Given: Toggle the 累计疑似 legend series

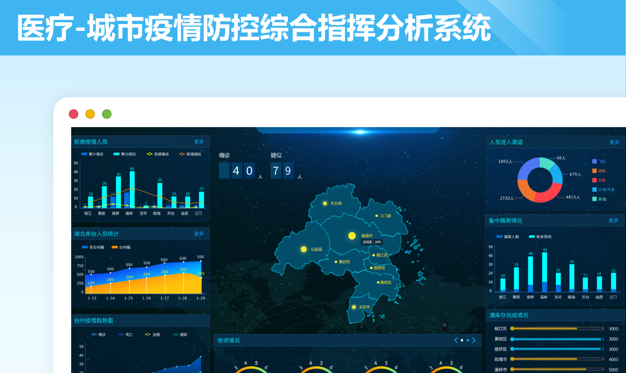Looking at the screenshot, I should coord(125,154).
